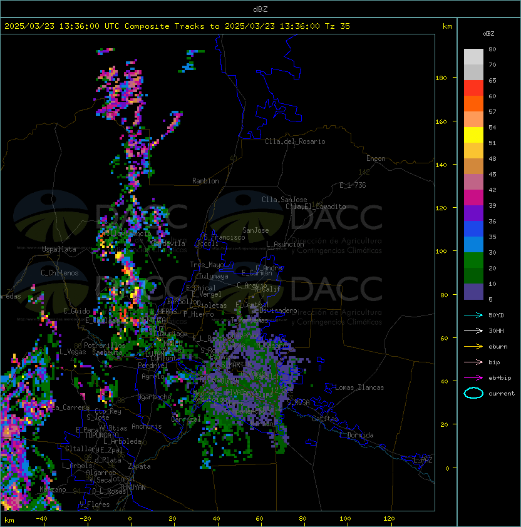Click the V_Flores map label
Viewport: 521px width, 527px height.
(95, 504)
